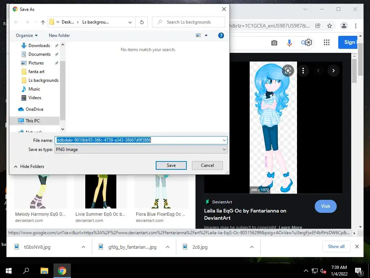Open the fanta art folder

(36, 72)
